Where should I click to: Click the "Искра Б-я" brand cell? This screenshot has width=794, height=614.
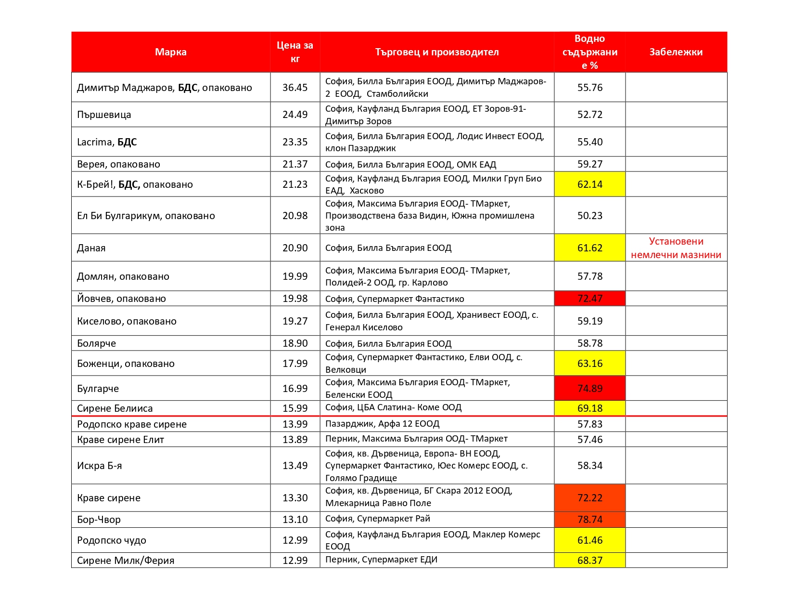[x=99, y=466]
